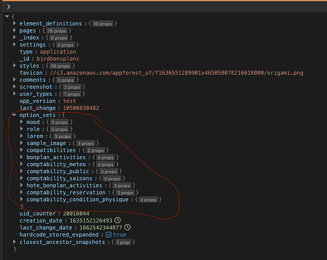Expand the comptability_public option set
This screenshot has height=260, width=327.
coord(21,171)
